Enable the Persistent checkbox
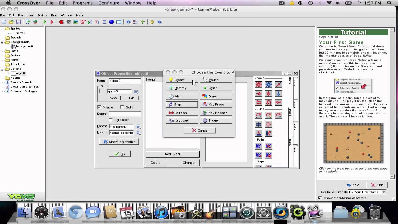 (111, 120)
